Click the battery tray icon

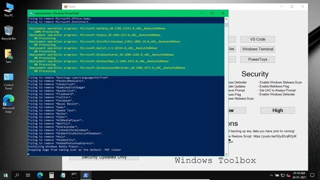point(277,175)
